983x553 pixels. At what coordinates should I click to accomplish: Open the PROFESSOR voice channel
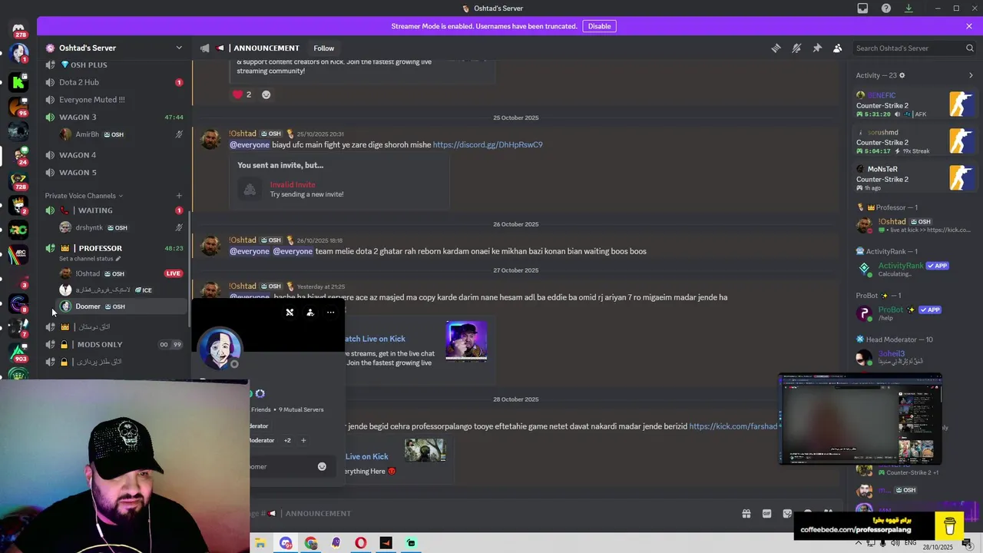click(x=114, y=248)
